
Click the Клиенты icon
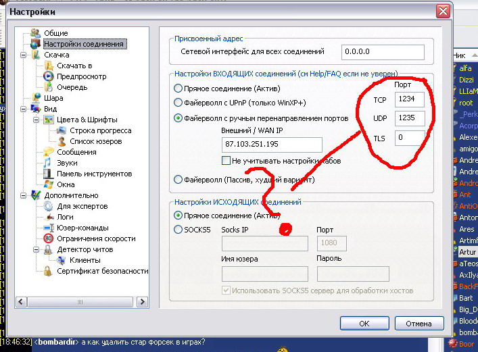click(61, 260)
